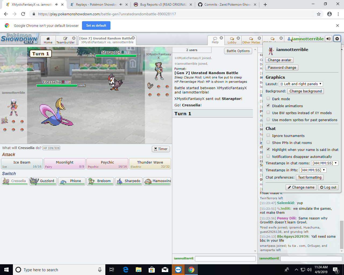Open Microsoft Edge from the taskbar
The width and height of the screenshot is (344, 275).
click(126, 270)
